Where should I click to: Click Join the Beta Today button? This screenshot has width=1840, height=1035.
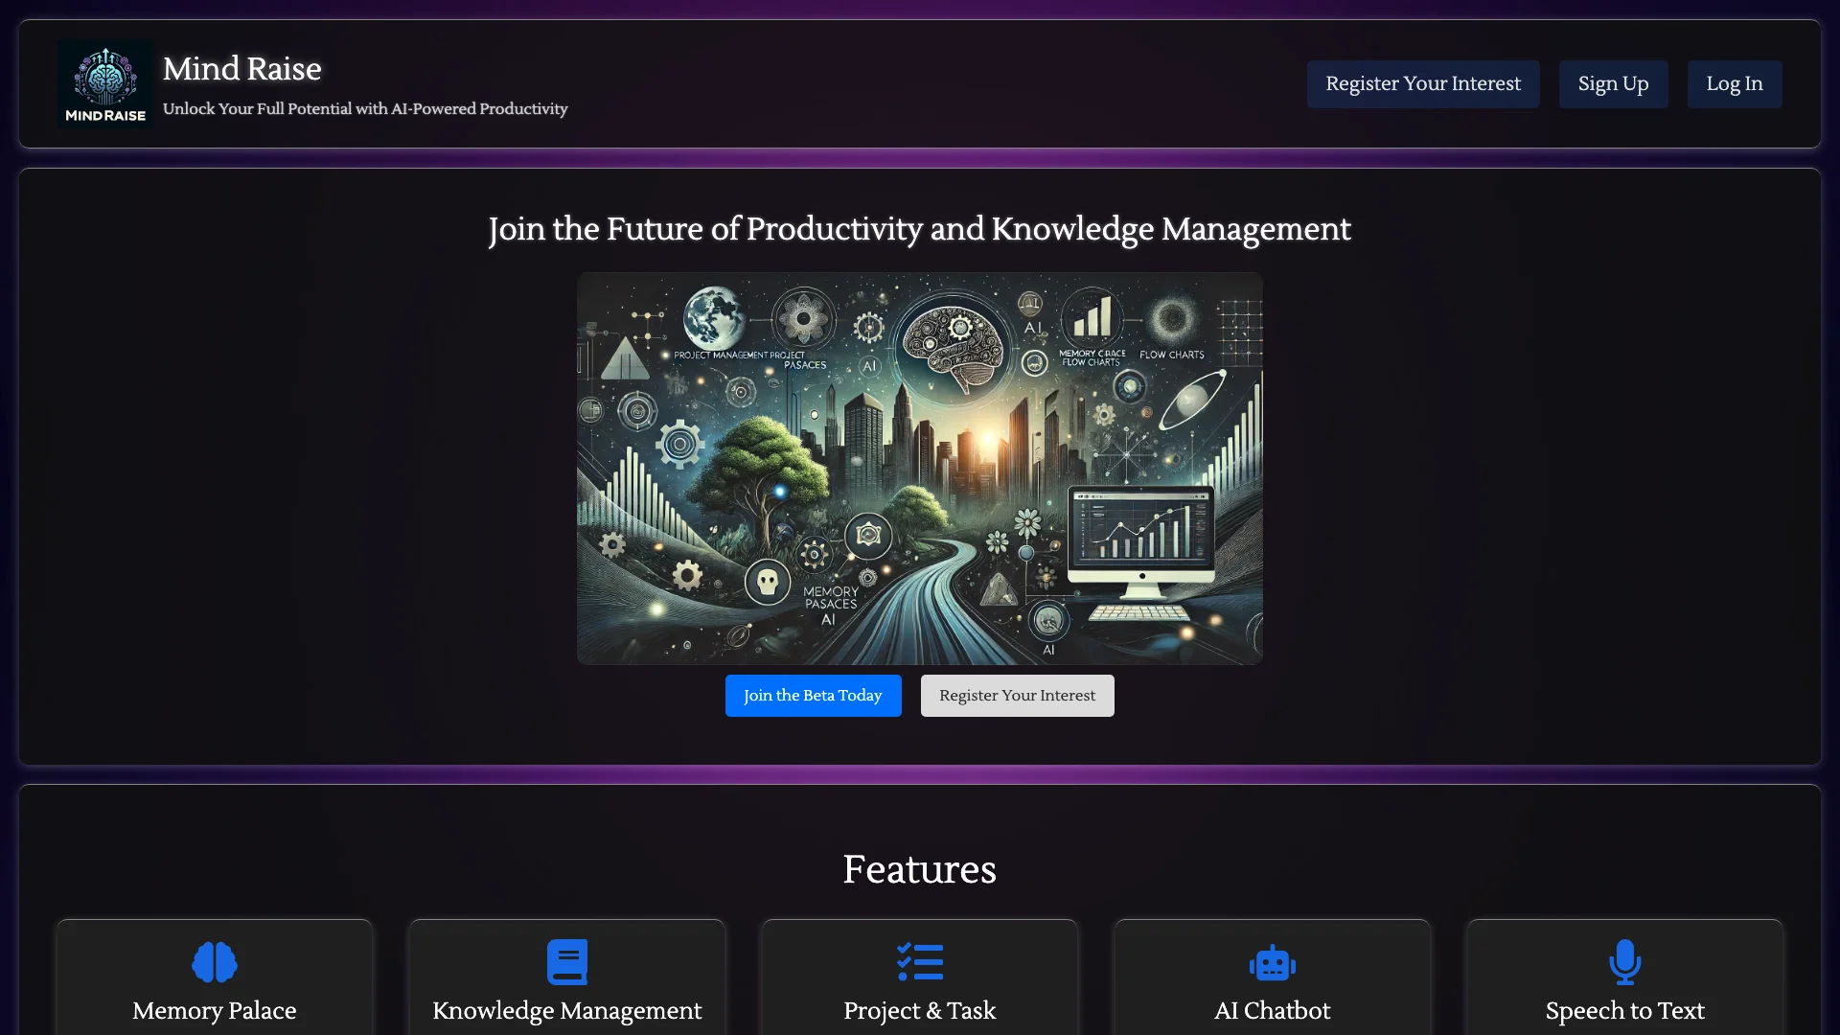click(813, 695)
